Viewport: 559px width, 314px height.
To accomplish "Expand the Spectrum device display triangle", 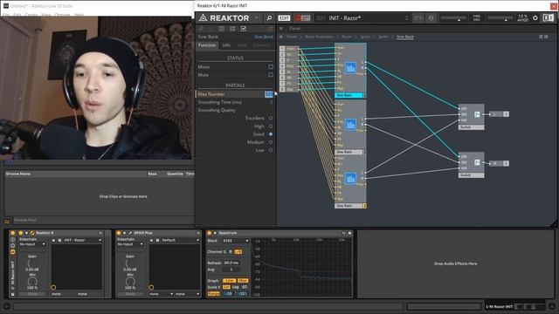I will [215, 233].
